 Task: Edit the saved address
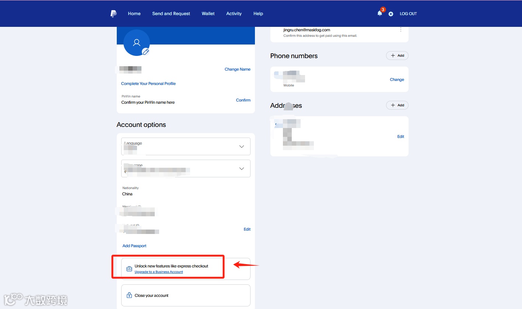click(x=401, y=136)
